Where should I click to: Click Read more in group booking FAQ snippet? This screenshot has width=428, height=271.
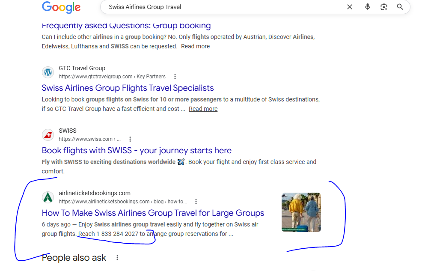[x=195, y=46]
